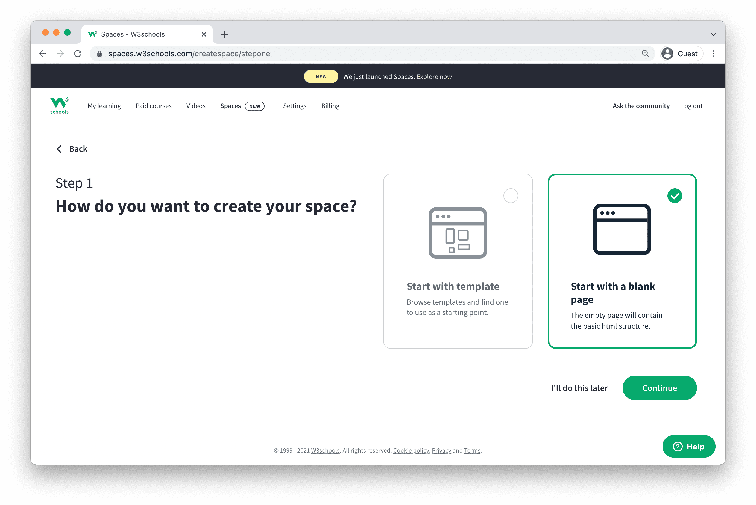Image resolution: width=756 pixels, height=505 pixels.
Task: Expand the tab search chevron
Action: click(x=713, y=34)
